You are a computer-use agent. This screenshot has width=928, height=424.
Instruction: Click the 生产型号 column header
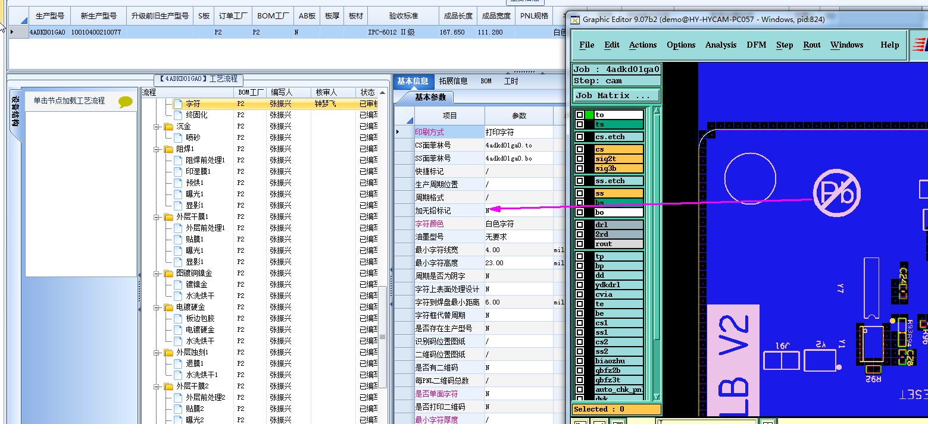50,16
